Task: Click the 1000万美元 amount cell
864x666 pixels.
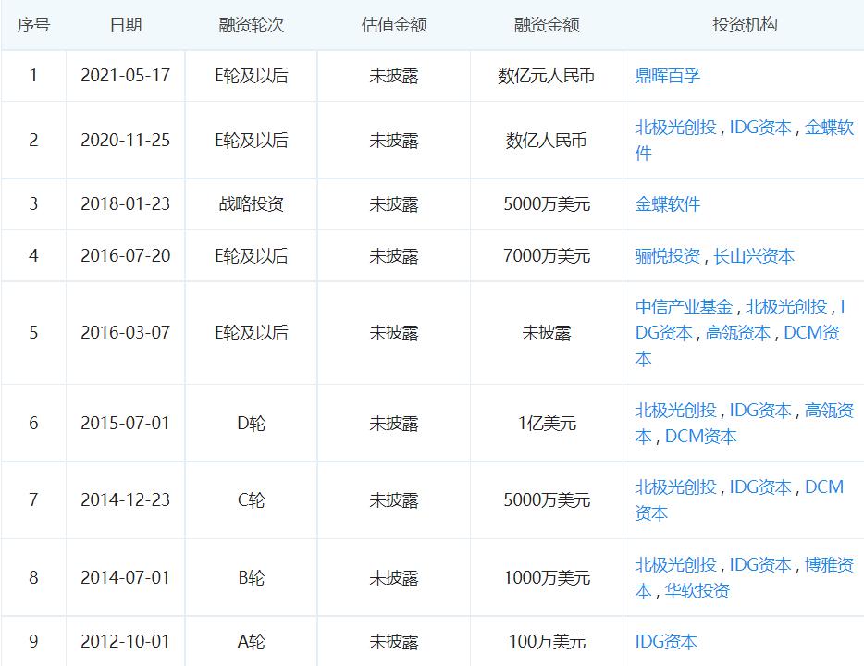Action: click(x=547, y=578)
